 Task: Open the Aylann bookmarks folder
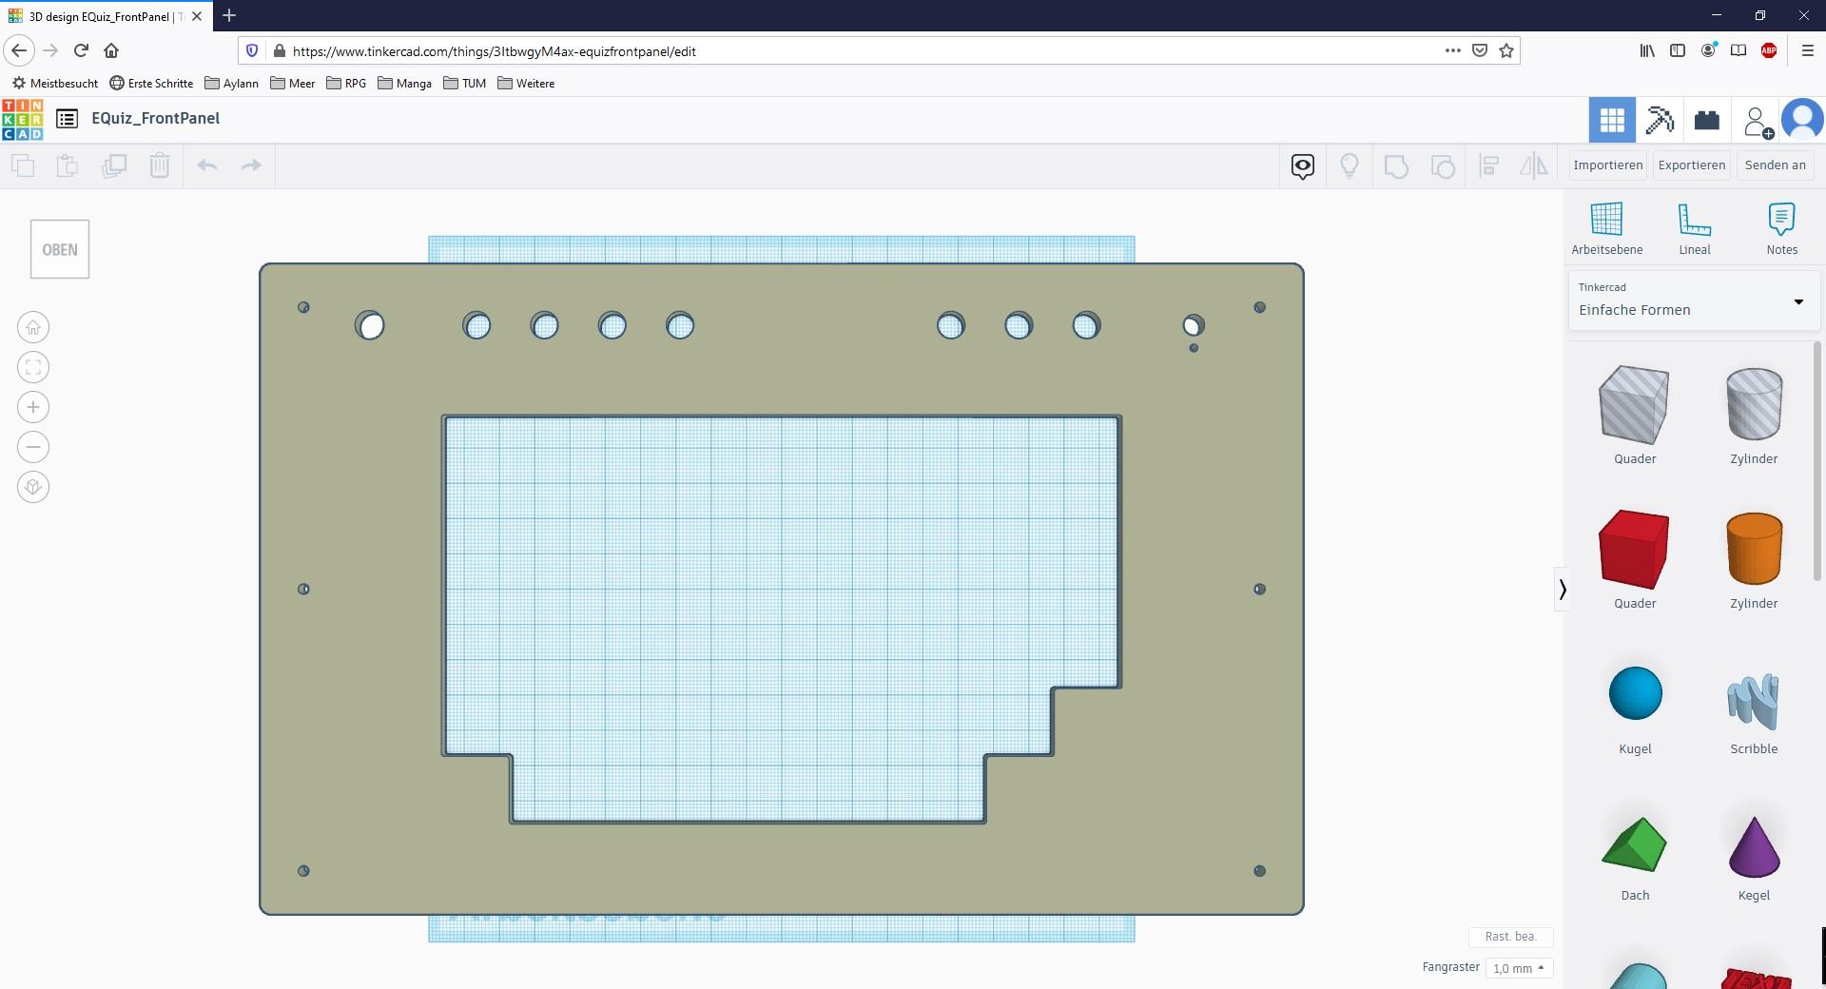pyautogui.click(x=232, y=84)
